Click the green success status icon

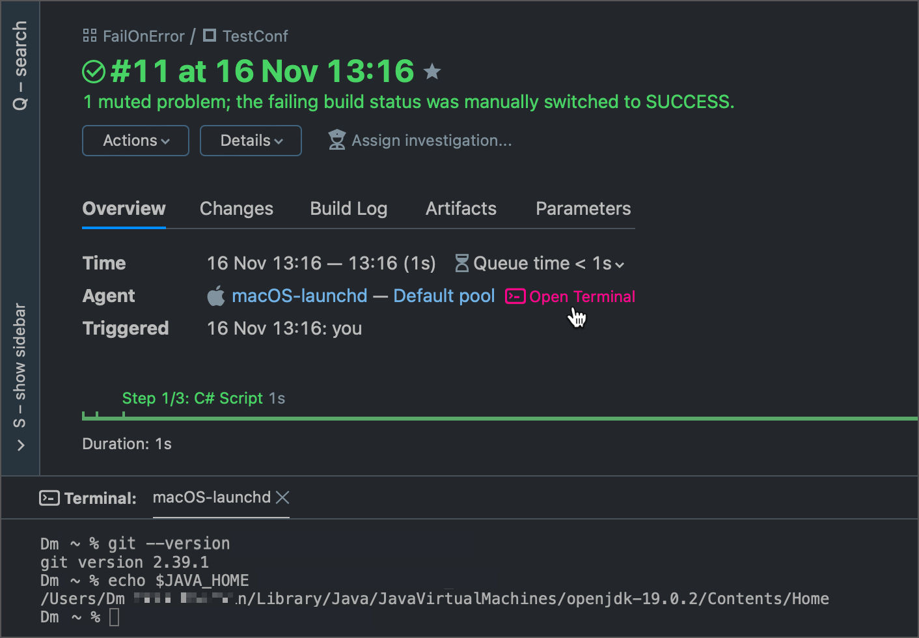coord(93,72)
